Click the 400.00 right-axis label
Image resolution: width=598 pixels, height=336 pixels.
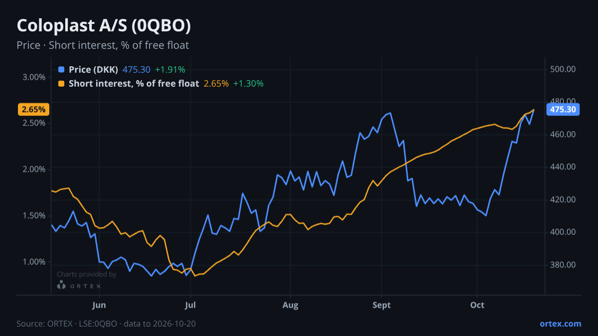pos(563,232)
